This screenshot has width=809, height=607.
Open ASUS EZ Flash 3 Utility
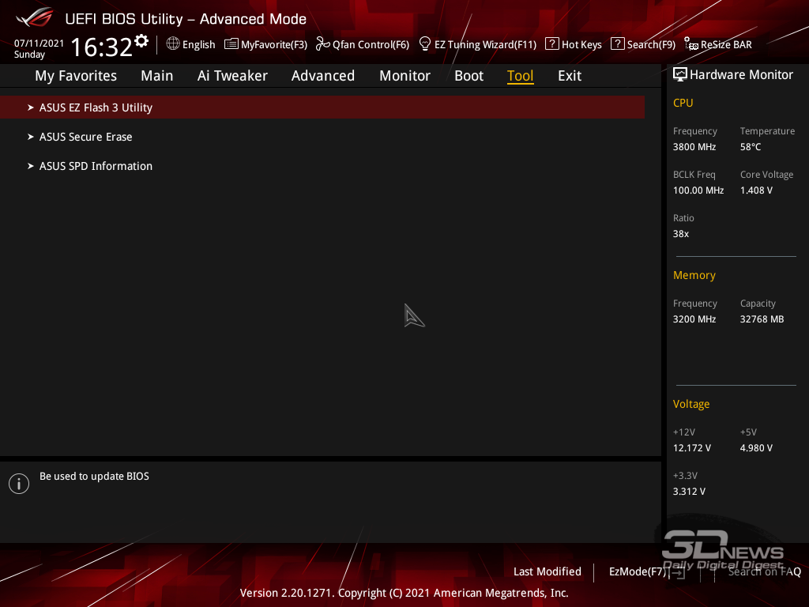pos(322,107)
